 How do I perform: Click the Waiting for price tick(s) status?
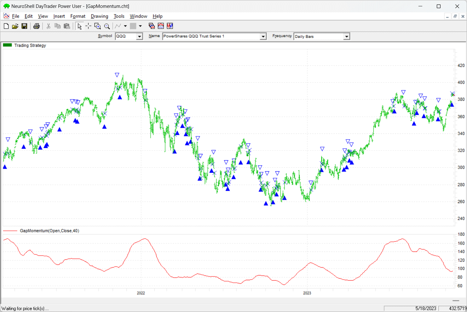coord(25,309)
